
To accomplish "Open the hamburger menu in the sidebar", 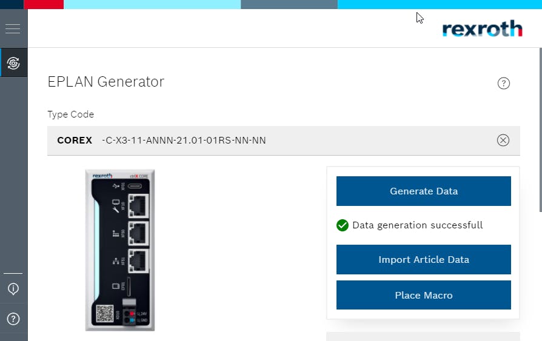I will [x=13, y=28].
